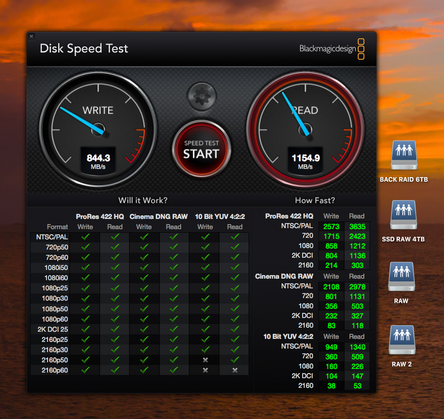Click ProRes 720 write value 1715
Image resolution: width=444 pixels, height=419 pixels.
pos(331,236)
